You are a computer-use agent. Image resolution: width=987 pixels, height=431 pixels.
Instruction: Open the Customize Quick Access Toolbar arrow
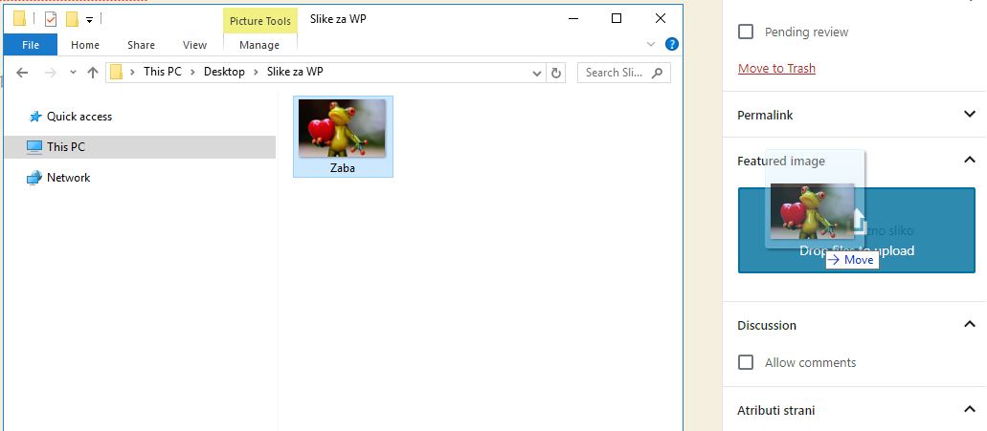(x=89, y=19)
